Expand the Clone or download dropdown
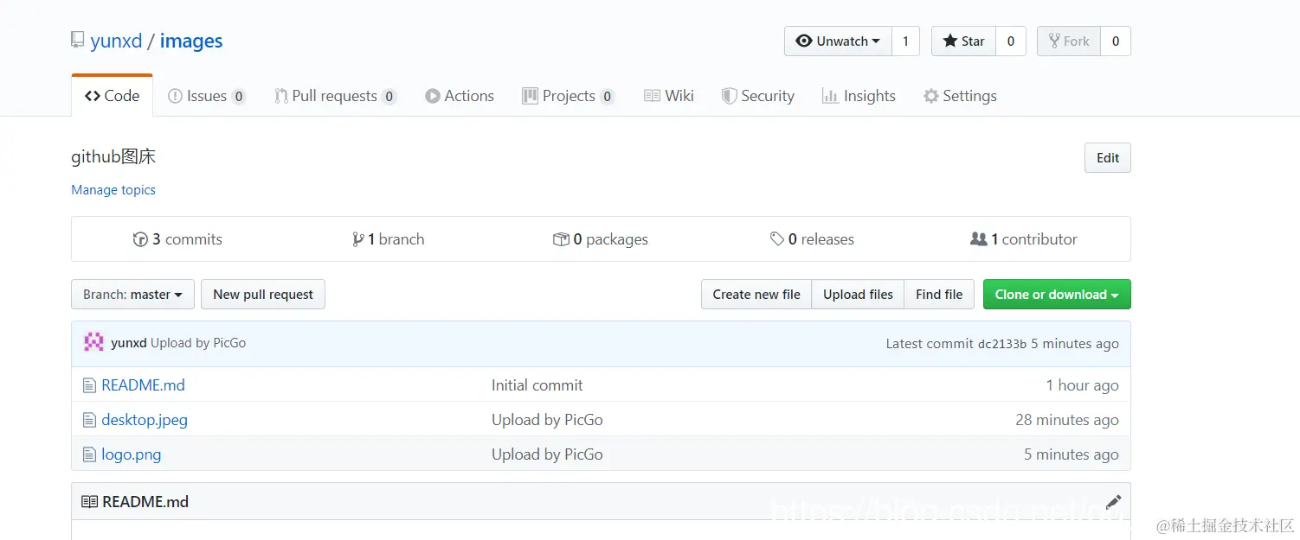Image resolution: width=1300 pixels, height=540 pixels. coord(1057,295)
